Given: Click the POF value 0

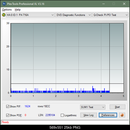Looking at the screenshot, I should [26, 115].
